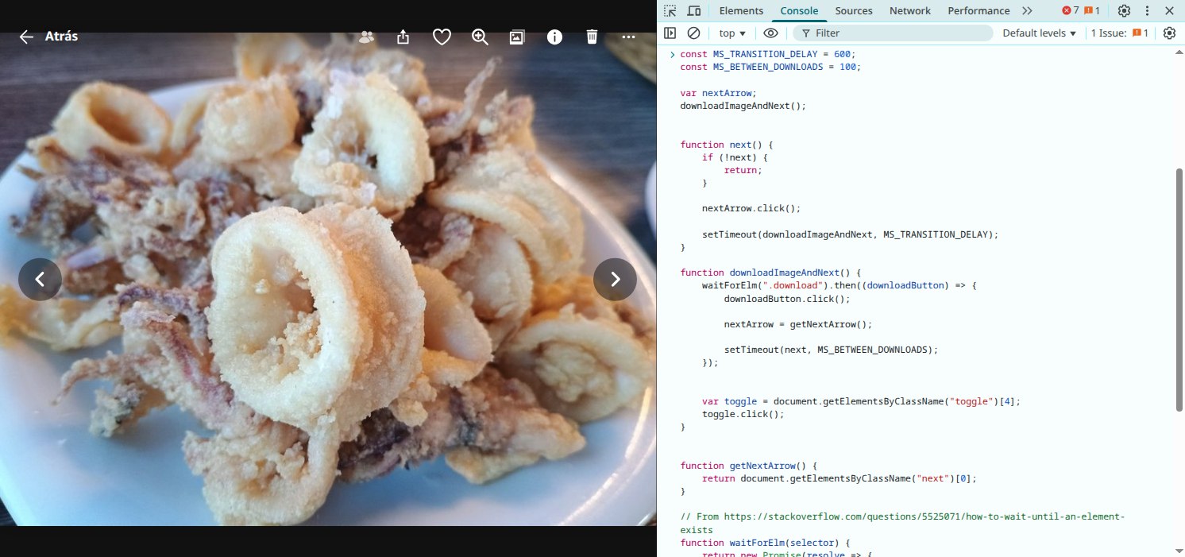The image size is (1185, 557).
Task: Share the photo using the share icon
Action: [403, 37]
